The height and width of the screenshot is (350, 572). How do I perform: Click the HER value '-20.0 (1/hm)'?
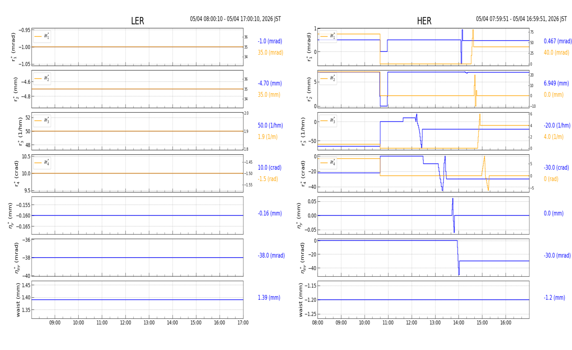(x=557, y=126)
